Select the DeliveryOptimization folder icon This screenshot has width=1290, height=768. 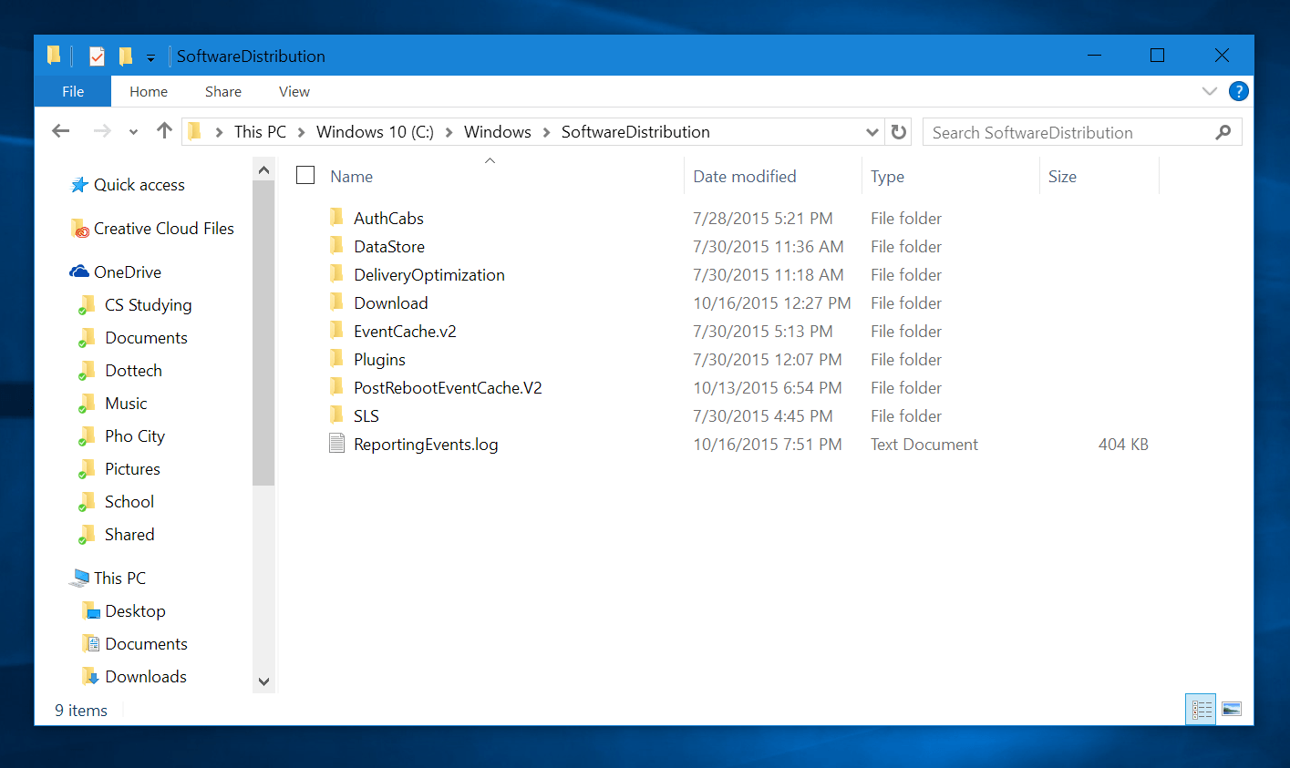tap(336, 273)
